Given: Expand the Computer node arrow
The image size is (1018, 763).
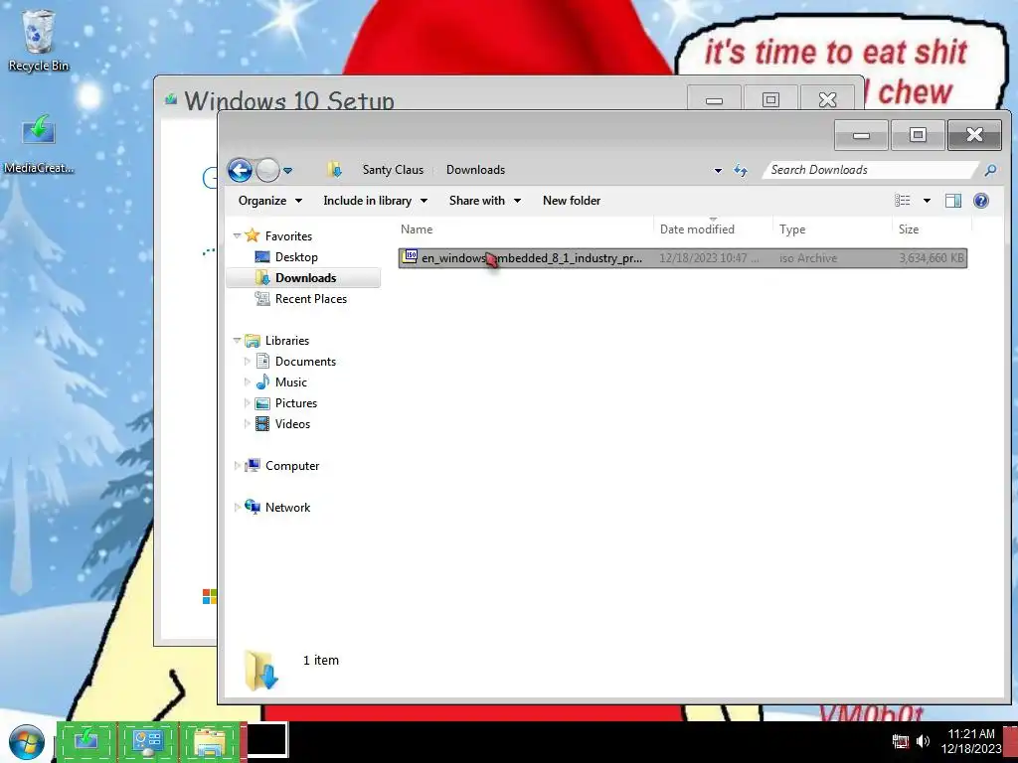Looking at the screenshot, I should pos(237,465).
